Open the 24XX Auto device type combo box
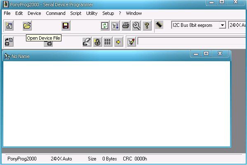Image resolution: width=247 pixels, height=165 pixels. [x=238, y=25]
